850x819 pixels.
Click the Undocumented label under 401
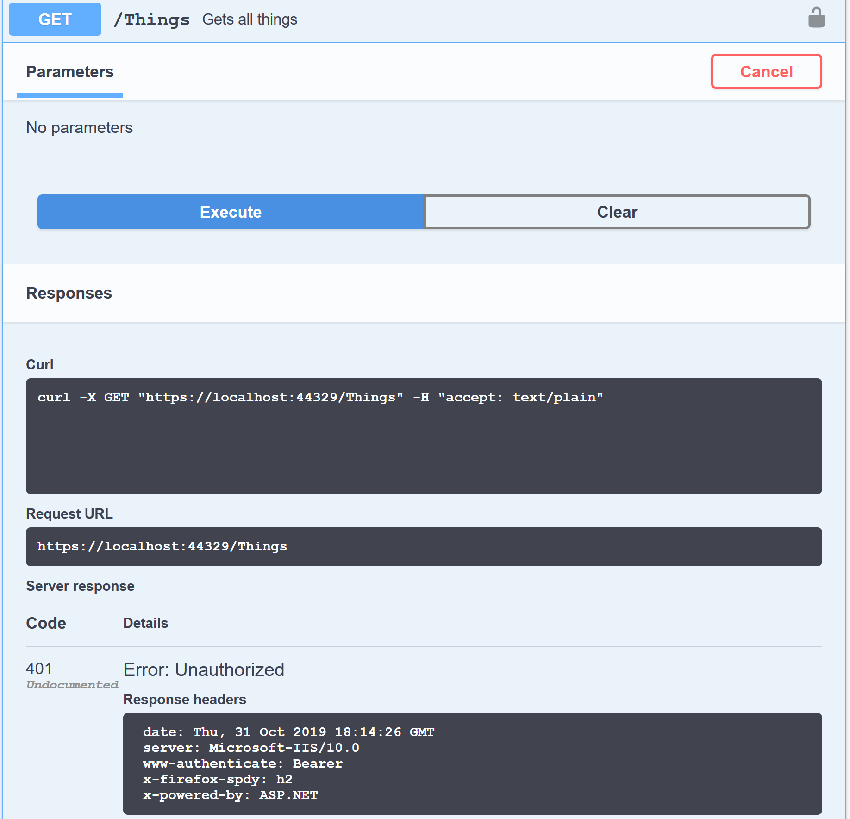click(72, 685)
